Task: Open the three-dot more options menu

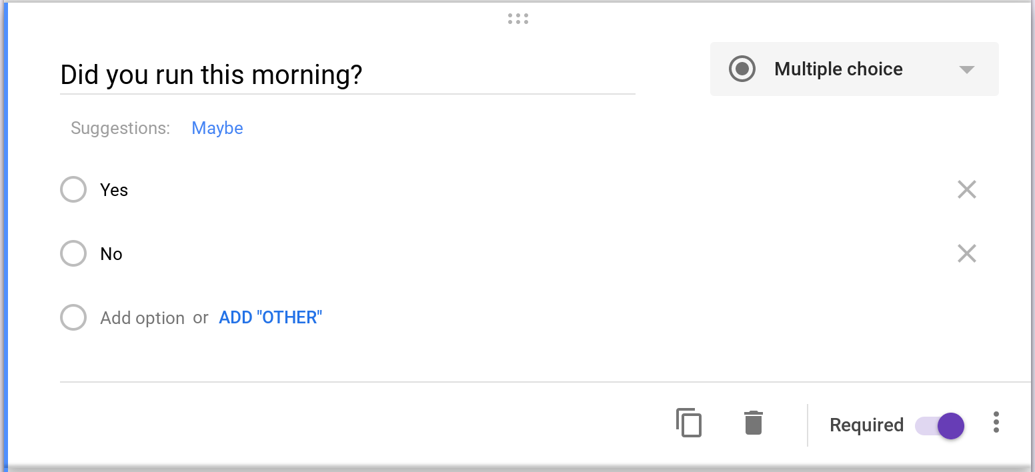Action: click(x=996, y=423)
